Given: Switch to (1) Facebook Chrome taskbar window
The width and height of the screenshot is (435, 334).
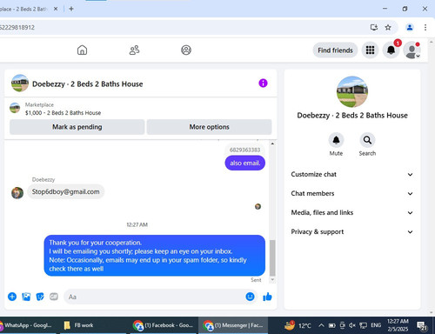Looking at the screenshot, I should (163, 325).
